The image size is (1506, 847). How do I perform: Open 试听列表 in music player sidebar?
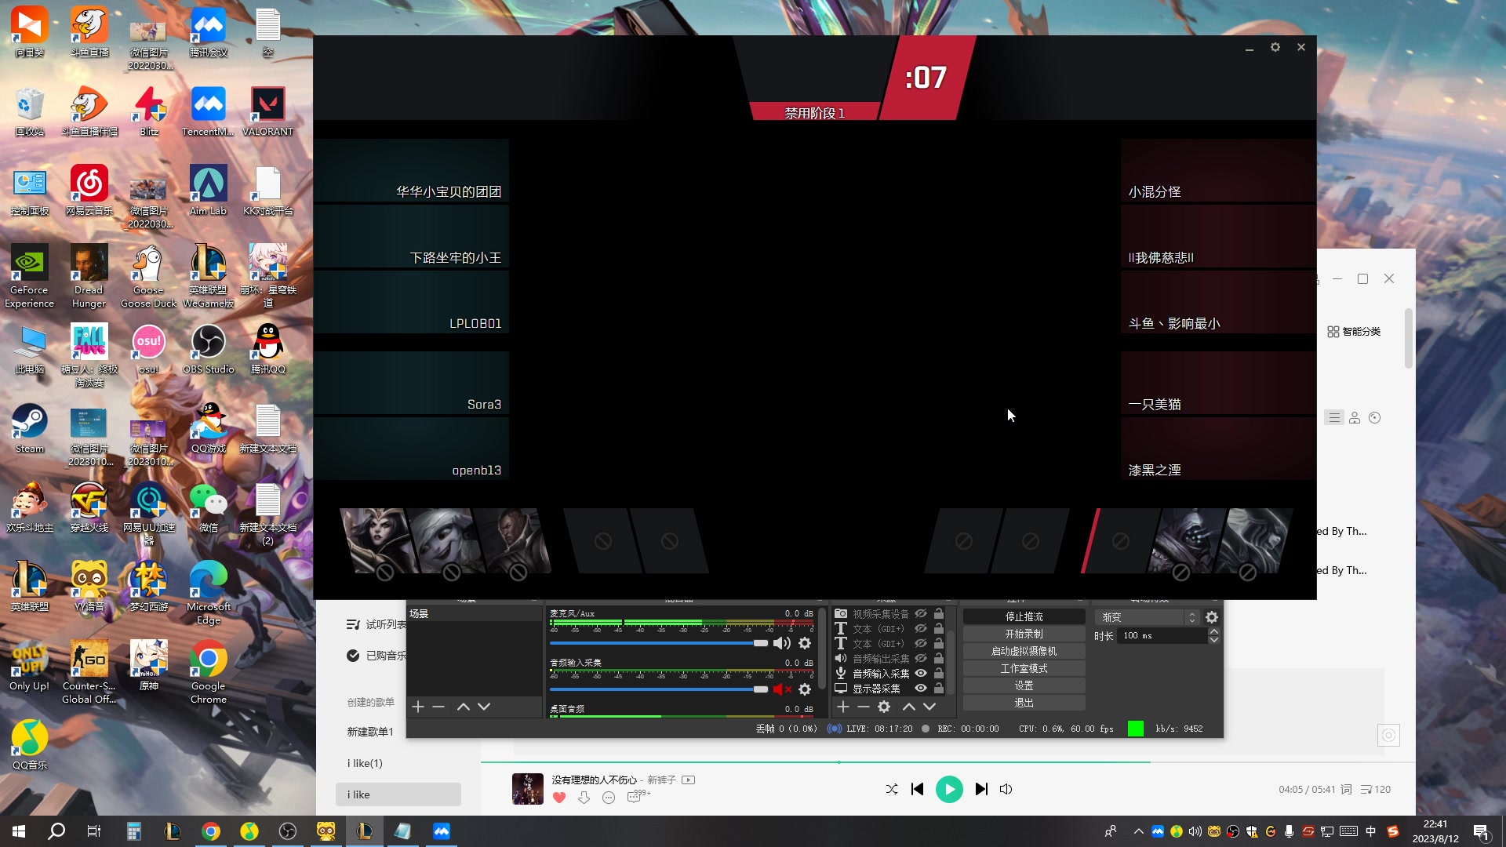coord(376,624)
